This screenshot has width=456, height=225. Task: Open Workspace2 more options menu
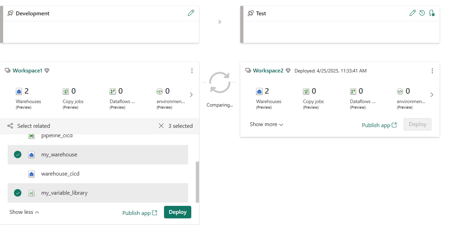pyautogui.click(x=432, y=71)
